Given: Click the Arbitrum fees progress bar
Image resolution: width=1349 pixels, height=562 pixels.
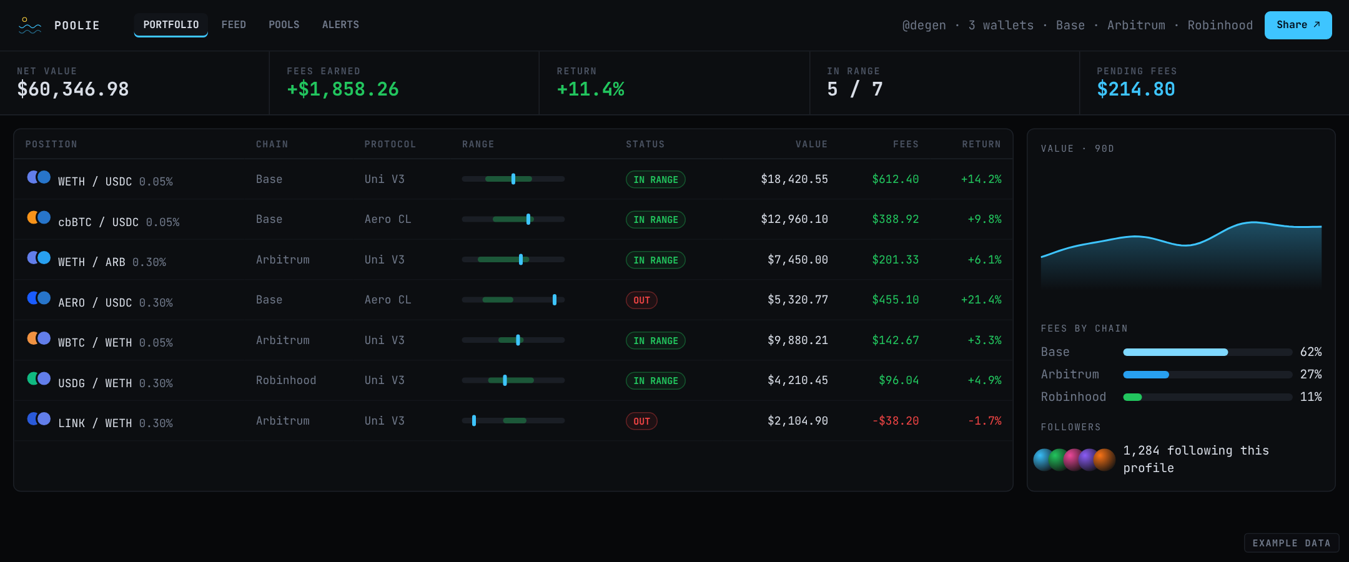Looking at the screenshot, I should 1207,375.
